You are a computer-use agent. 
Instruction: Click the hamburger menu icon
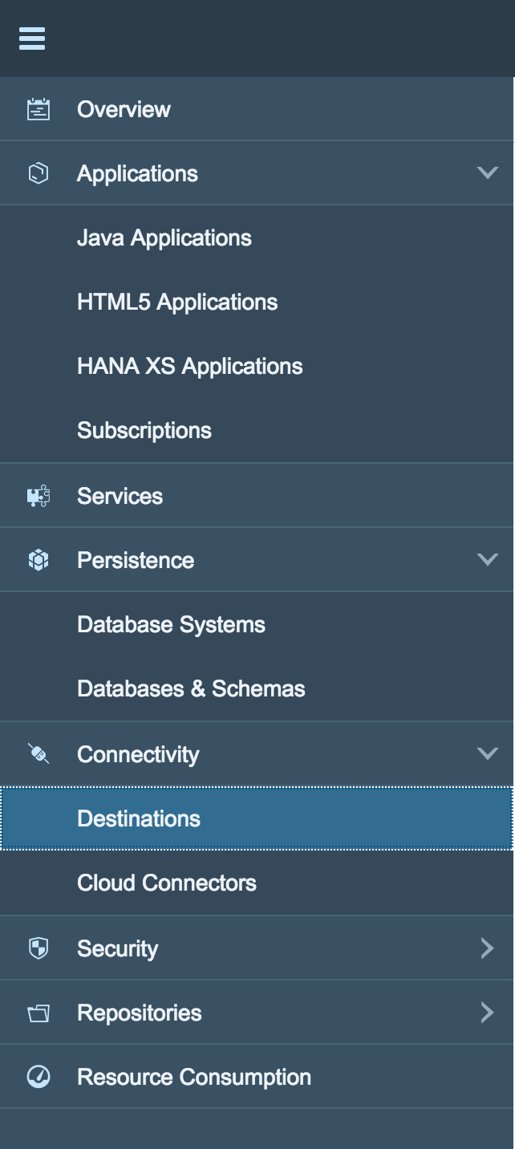click(32, 39)
